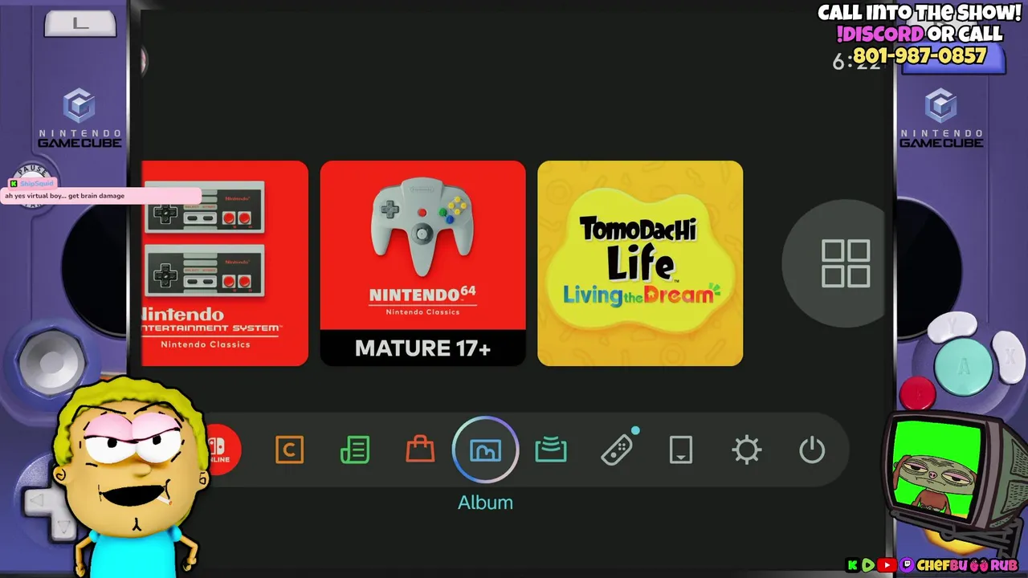Viewport: 1028px width, 578px height.
Task: Open the Nintendo eShop bag icon
Action: click(x=420, y=450)
